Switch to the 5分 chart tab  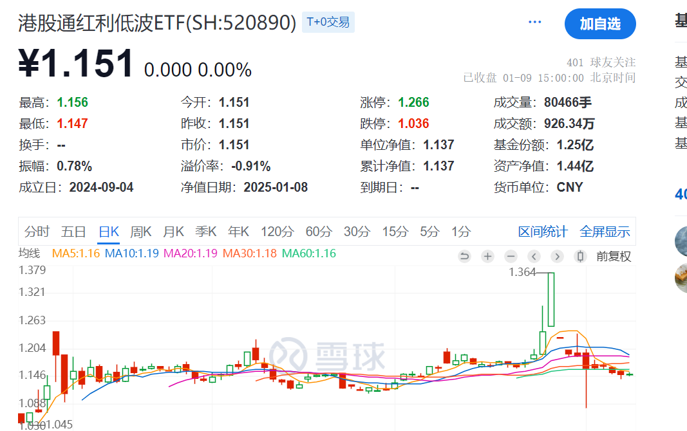point(429,232)
